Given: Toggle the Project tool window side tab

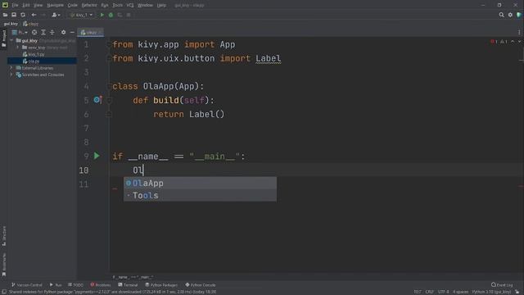Looking at the screenshot, I should coord(3,39).
